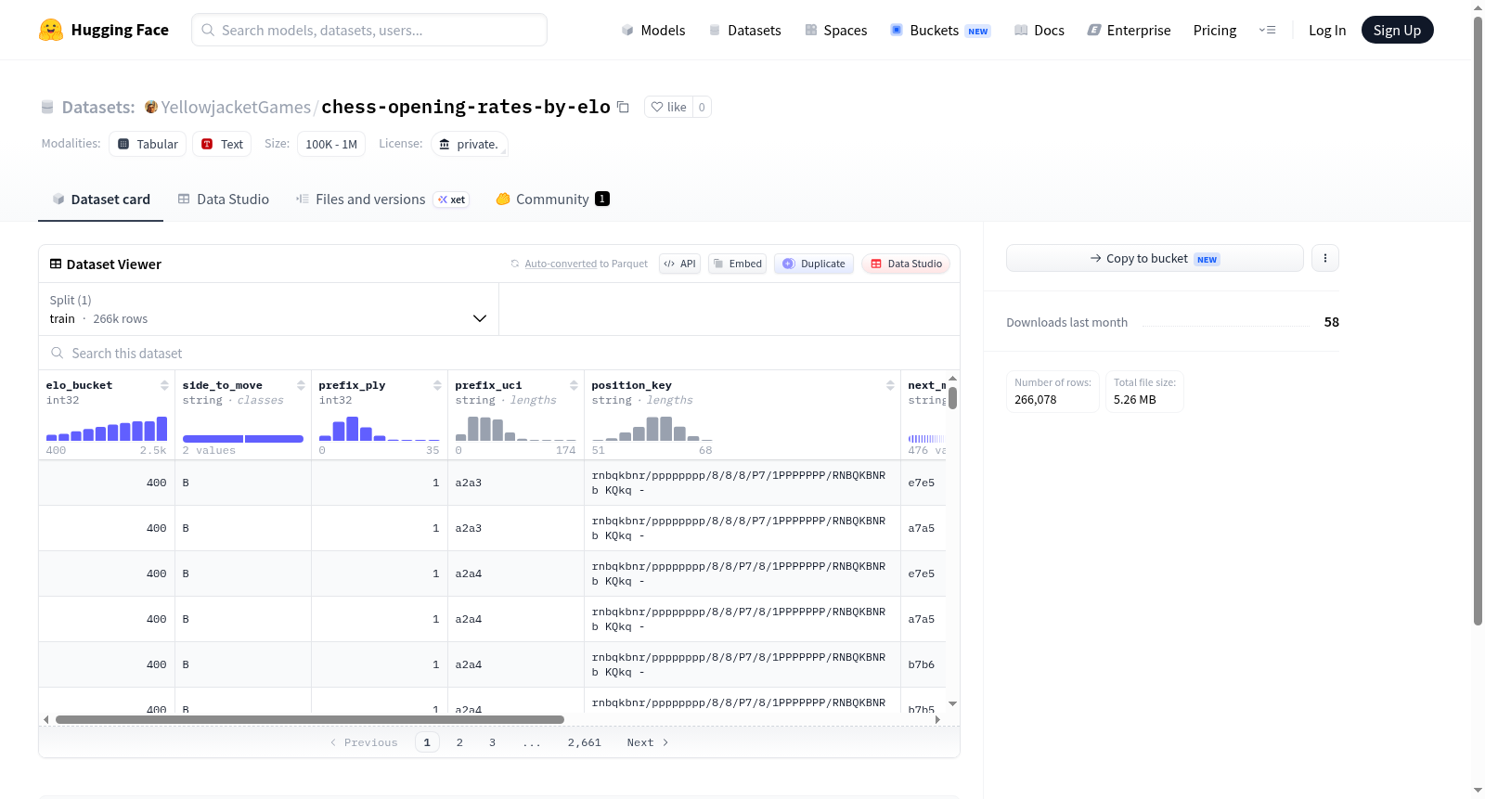This screenshot has height=799, width=1485.
Task: Sort the elo_bucket column
Action: tap(164, 385)
